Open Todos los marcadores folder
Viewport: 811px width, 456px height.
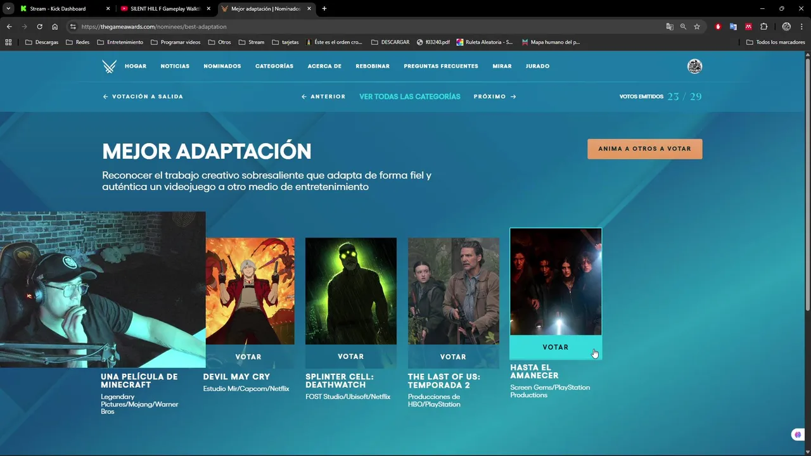(776, 42)
